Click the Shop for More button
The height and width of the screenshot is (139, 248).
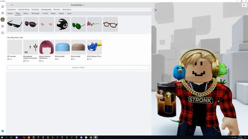tap(78, 68)
